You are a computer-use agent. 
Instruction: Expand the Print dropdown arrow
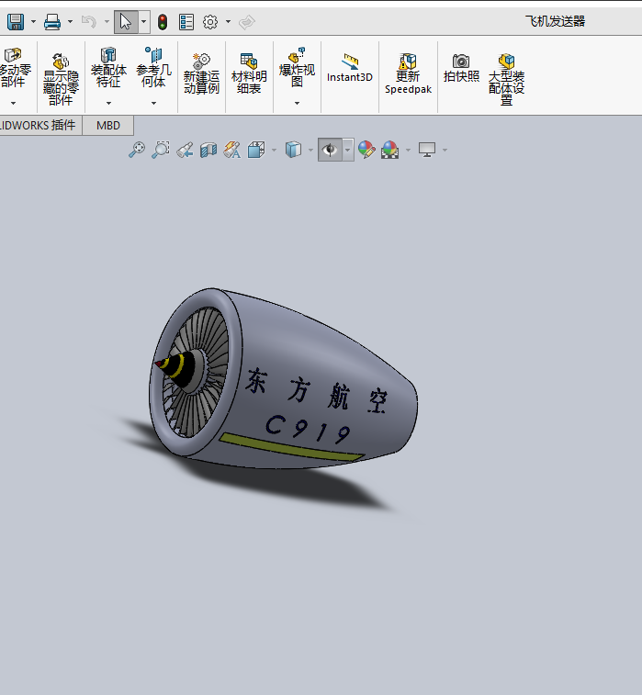tap(70, 21)
